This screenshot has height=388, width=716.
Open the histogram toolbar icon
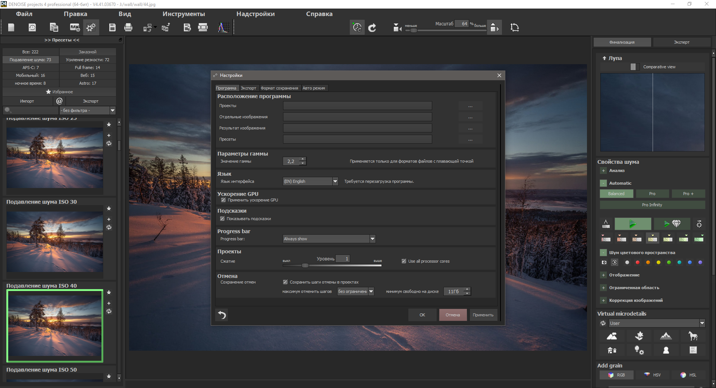coord(223,28)
